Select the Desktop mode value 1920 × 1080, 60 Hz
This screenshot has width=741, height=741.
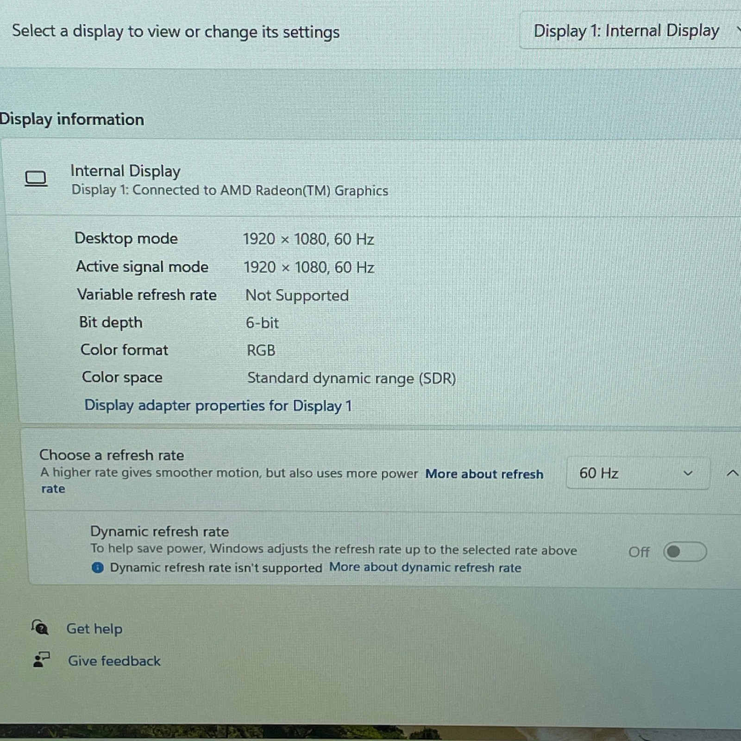[308, 239]
